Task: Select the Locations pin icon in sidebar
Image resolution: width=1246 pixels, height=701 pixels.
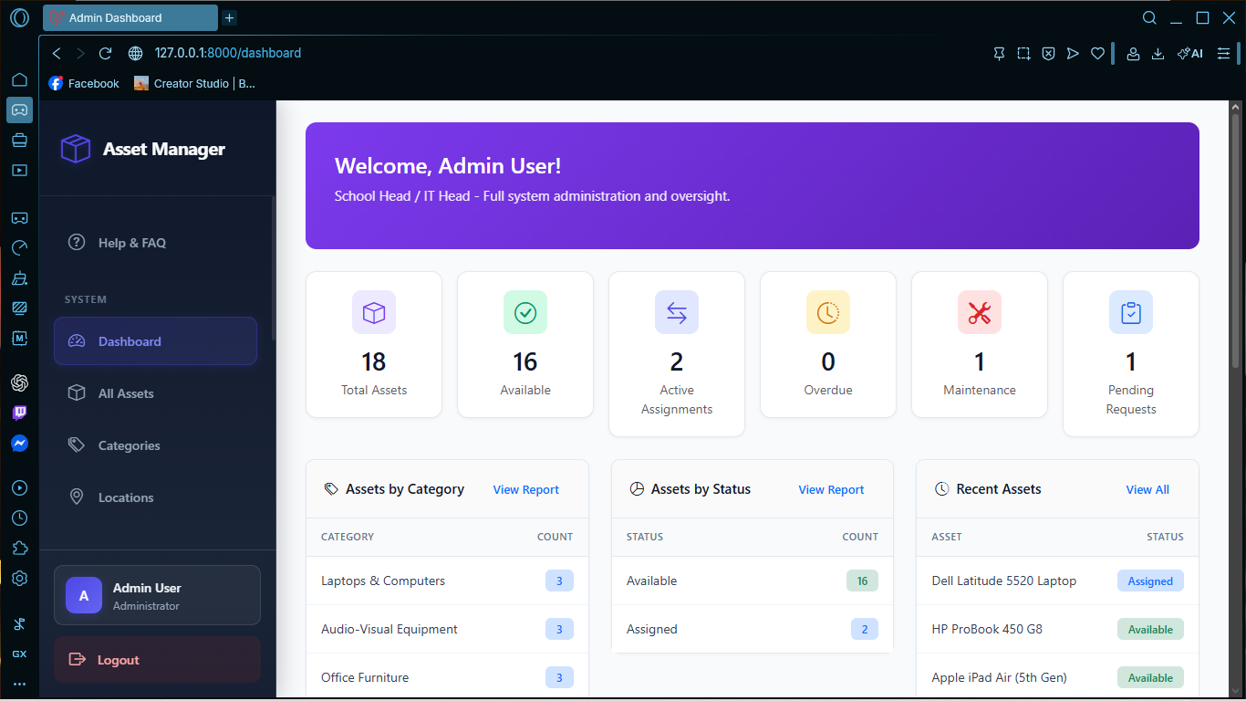Action: coord(78,497)
